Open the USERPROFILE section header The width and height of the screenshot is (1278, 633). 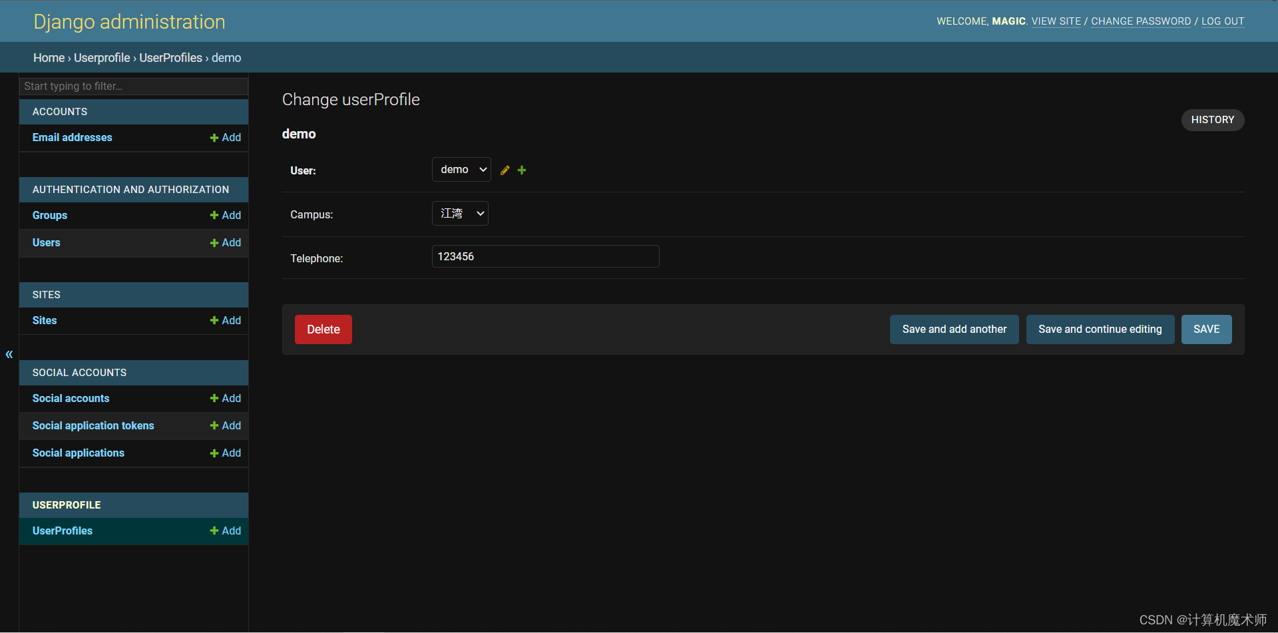pyautogui.click(x=67, y=505)
